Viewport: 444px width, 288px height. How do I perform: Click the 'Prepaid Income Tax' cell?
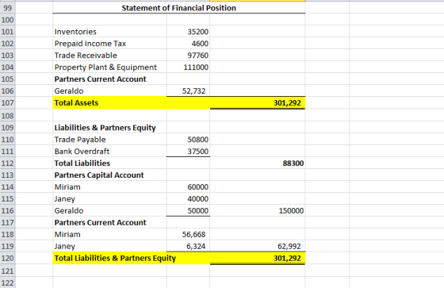tap(109, 44)
